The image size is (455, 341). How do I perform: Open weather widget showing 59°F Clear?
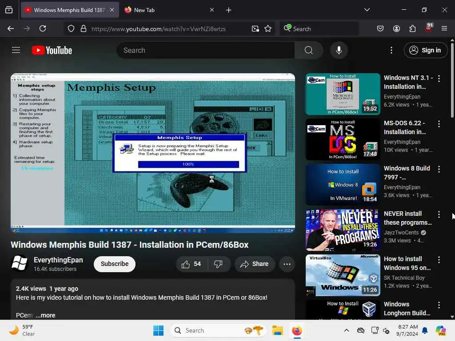[22, 330]
